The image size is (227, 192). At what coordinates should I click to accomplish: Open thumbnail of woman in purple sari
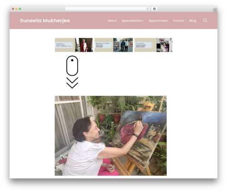click(x=153, y=45)
